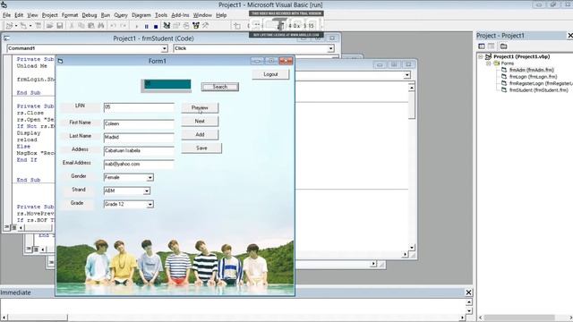Click the Start (run) toolbar arrow
The height and width of the screenshot is (322, 573).
pos(137,26)
